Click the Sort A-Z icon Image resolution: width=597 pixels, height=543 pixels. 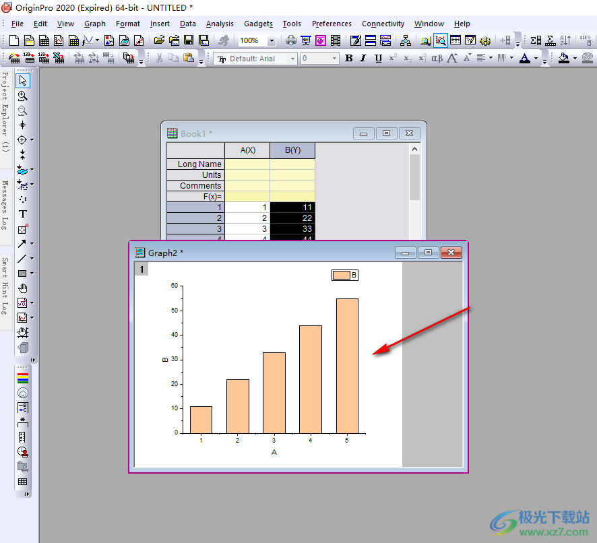[565, 40]
